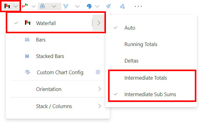Open the Custom Chart Config gear settings

click(x=98, y=72)
